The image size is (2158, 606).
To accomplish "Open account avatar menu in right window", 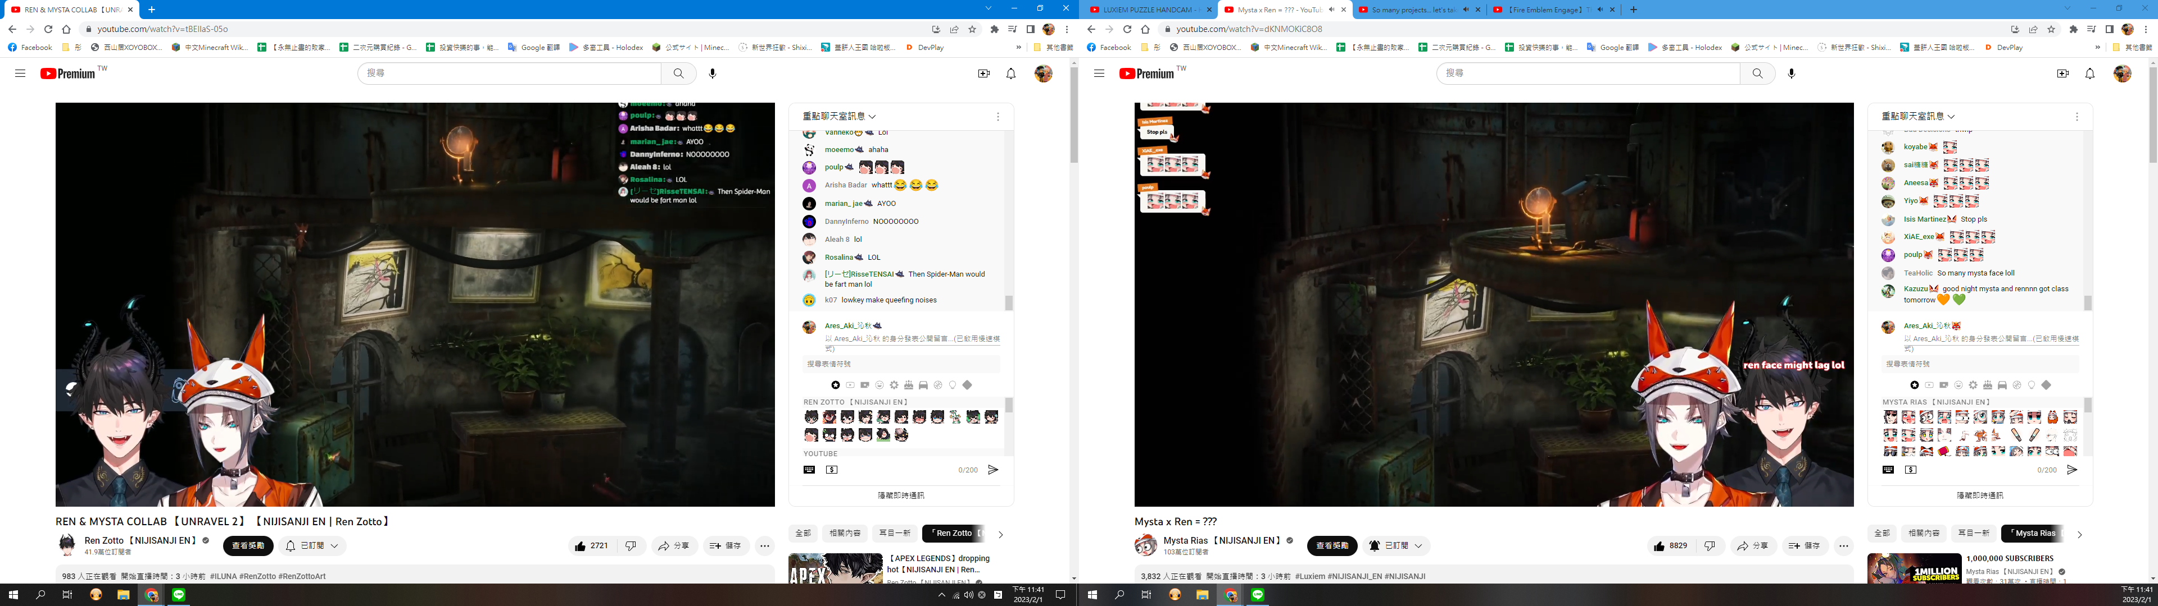I will 2122,74.
